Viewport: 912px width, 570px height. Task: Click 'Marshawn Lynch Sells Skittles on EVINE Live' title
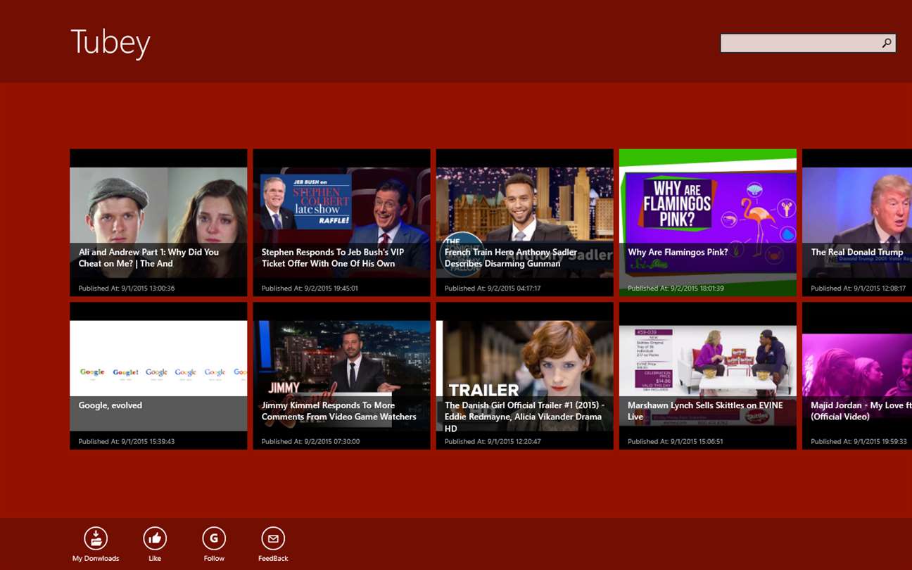(705, 411)
